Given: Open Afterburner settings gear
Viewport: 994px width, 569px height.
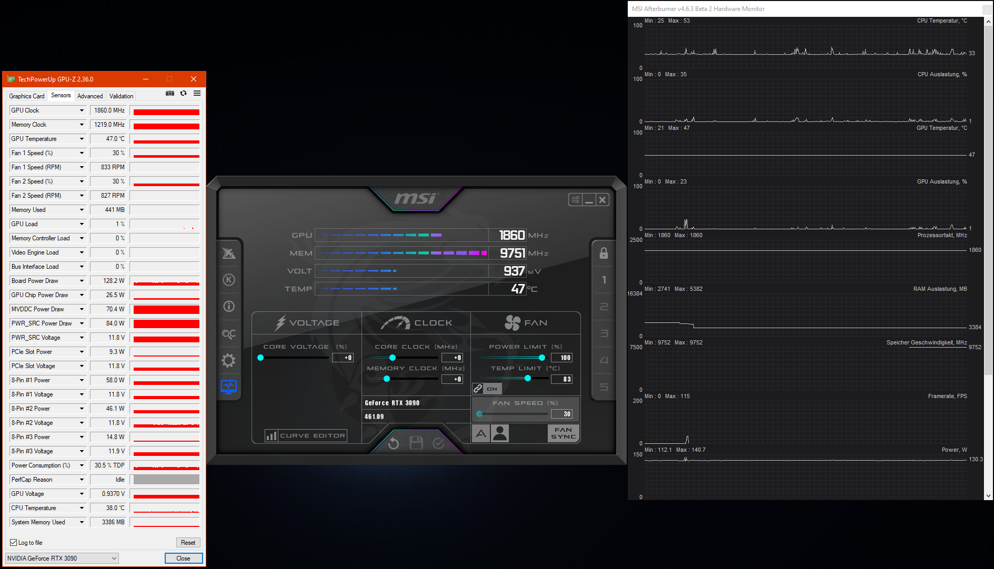Looking at the screenshot, I should 229,360.
